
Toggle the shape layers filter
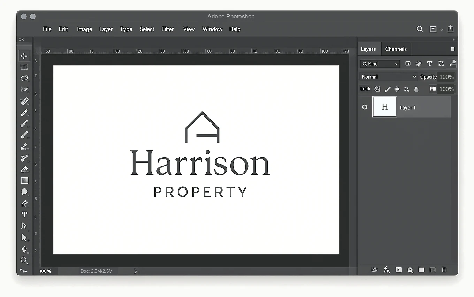(x=441, y=63)
